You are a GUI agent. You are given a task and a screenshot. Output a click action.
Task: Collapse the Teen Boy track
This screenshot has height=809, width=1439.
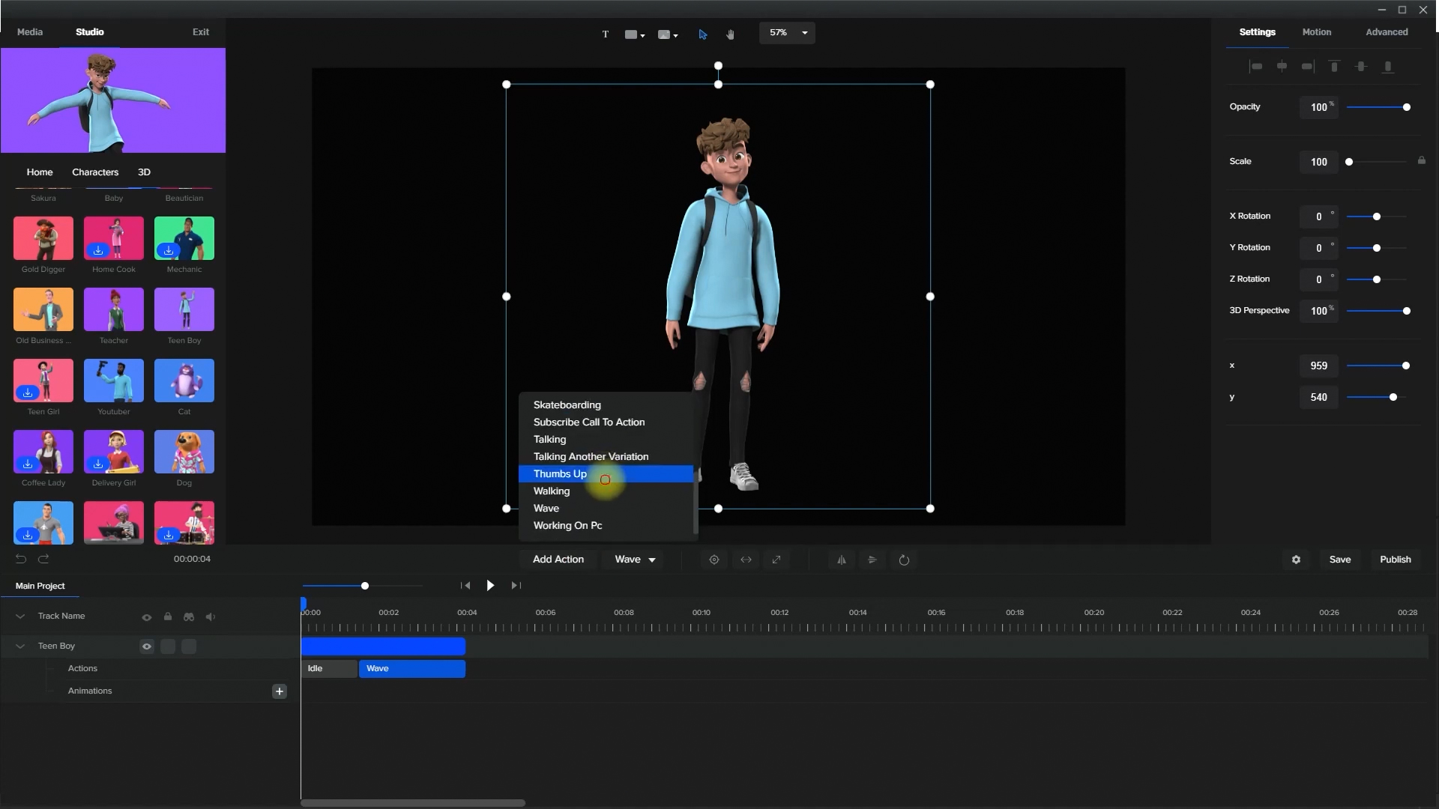20,646
